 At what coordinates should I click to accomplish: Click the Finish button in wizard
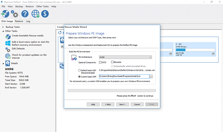[152, 104]
